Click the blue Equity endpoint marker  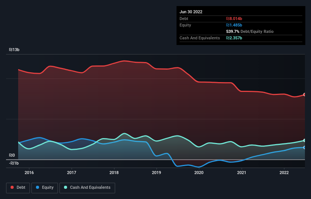coord(305,148)
